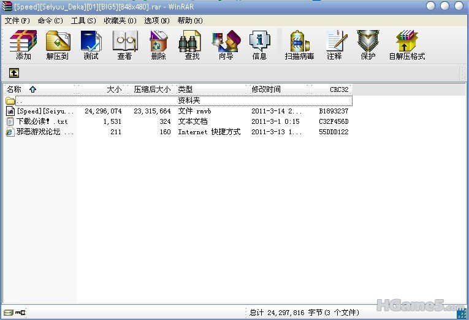Choose 自解压格式 (SFX) toolbar icon

[x=406, y=45]
